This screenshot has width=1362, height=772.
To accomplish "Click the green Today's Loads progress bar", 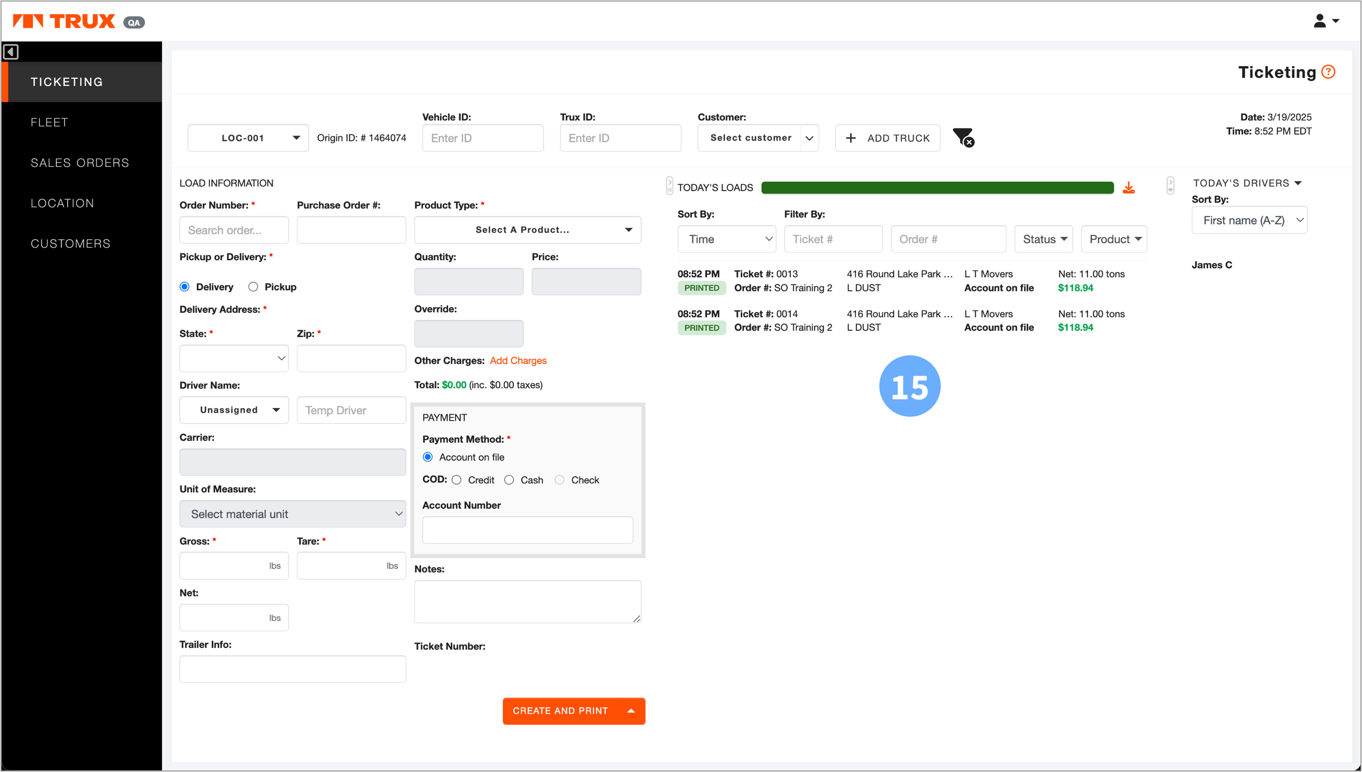I will click(937, 188).
